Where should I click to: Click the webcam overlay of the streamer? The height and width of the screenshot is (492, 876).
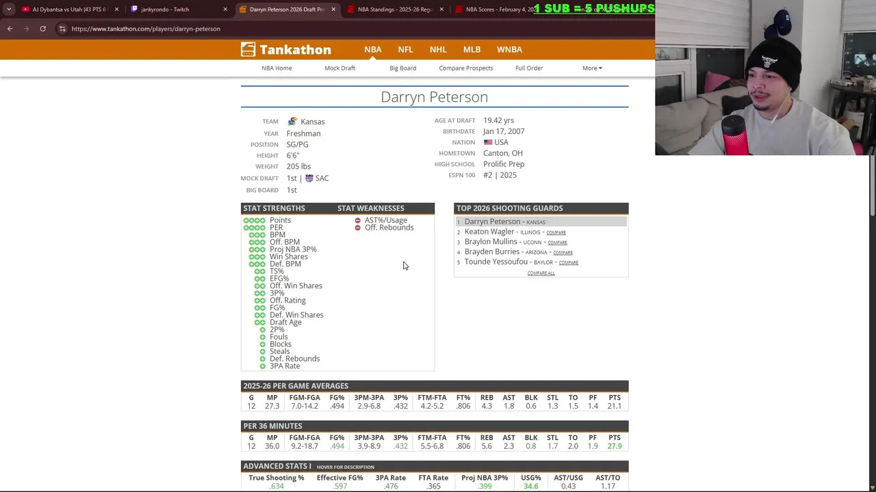(x=765, y=78)
